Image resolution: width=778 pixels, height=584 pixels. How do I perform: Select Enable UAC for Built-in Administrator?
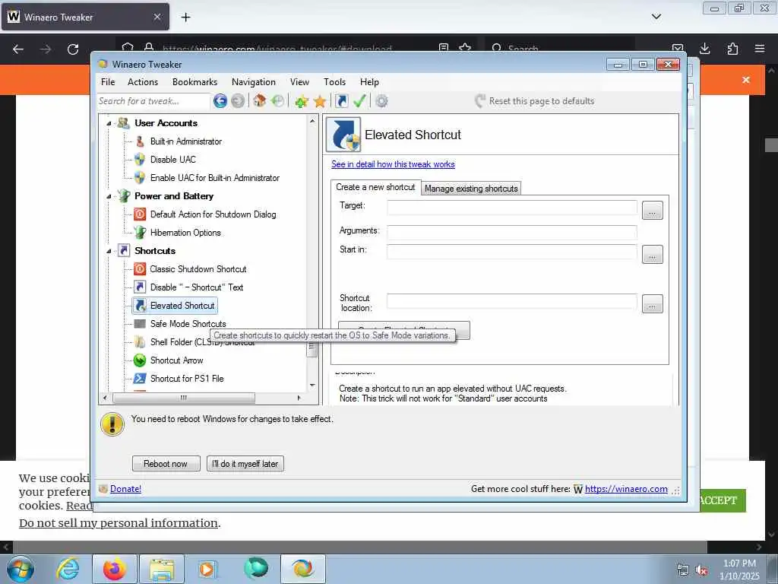[215, 178]
